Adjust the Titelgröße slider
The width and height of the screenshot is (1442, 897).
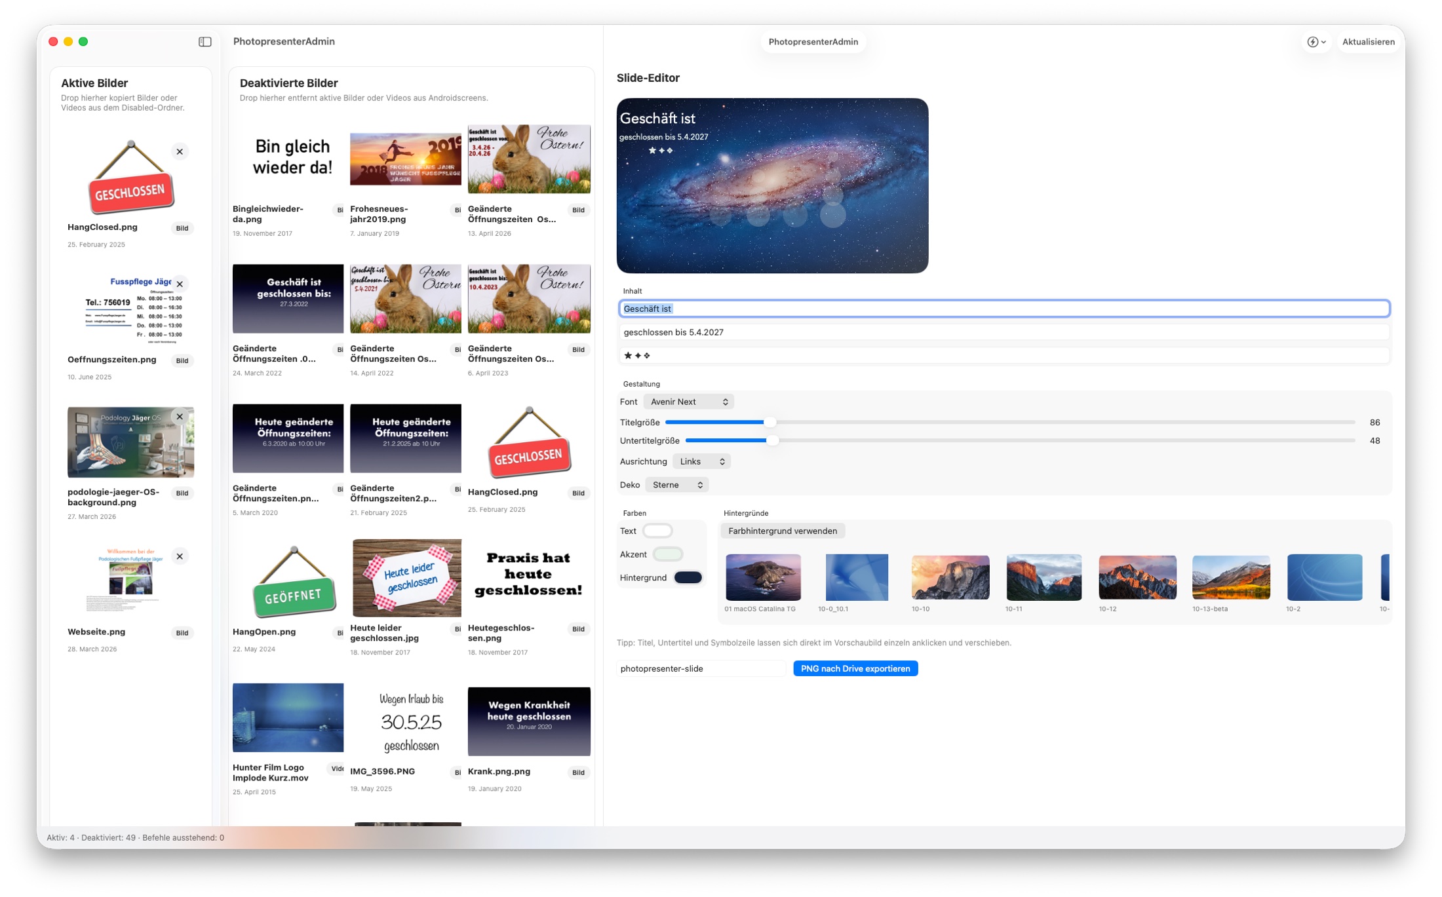[x=1009, y=423]
